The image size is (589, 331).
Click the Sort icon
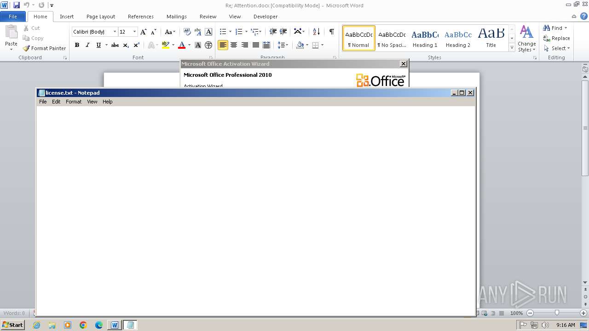pyautogui.click(x=316, y=32)
